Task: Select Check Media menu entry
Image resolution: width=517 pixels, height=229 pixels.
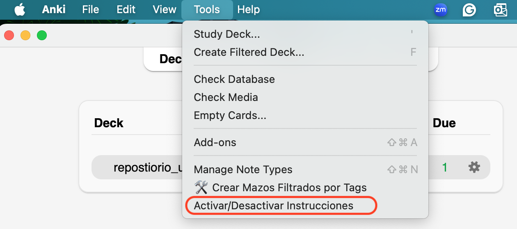Action: click(x=226, y=97)
